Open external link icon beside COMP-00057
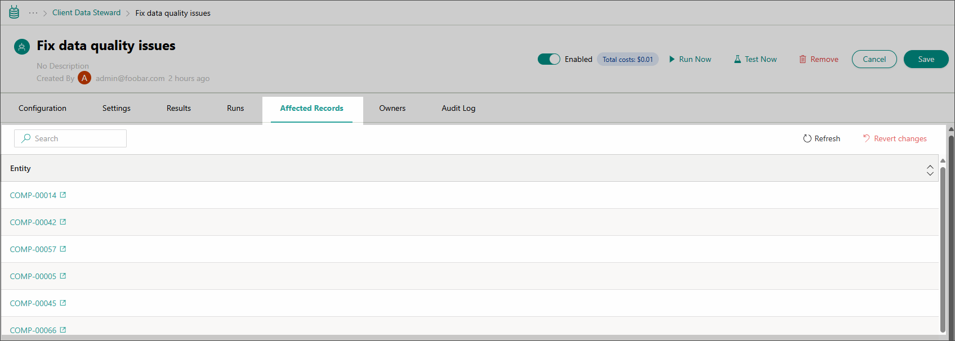The height and width of the screenshot is (341, 955). (63, 249)
